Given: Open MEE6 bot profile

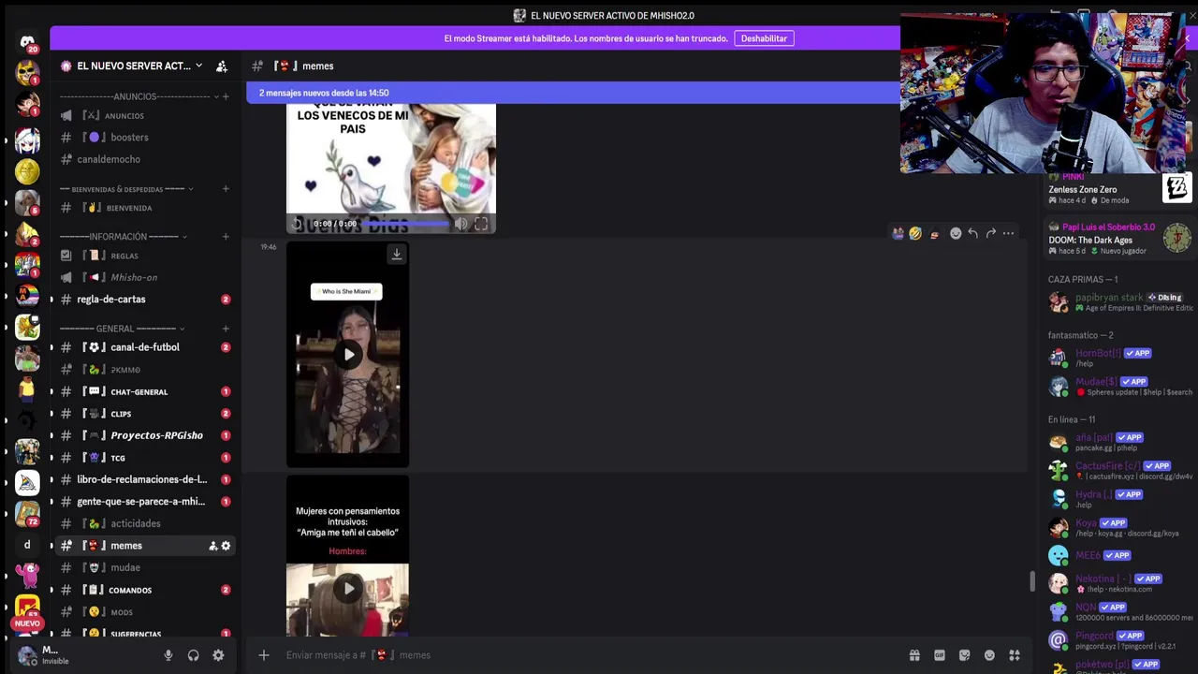Looking at the screenshot, I should click(1119, 555).
